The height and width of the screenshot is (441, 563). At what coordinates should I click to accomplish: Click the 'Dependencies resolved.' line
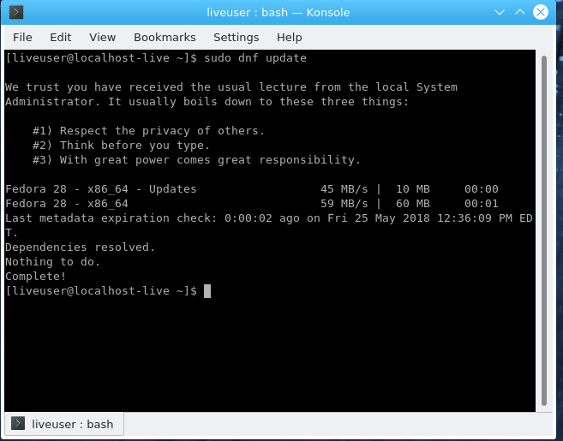(x=80, y=247)
